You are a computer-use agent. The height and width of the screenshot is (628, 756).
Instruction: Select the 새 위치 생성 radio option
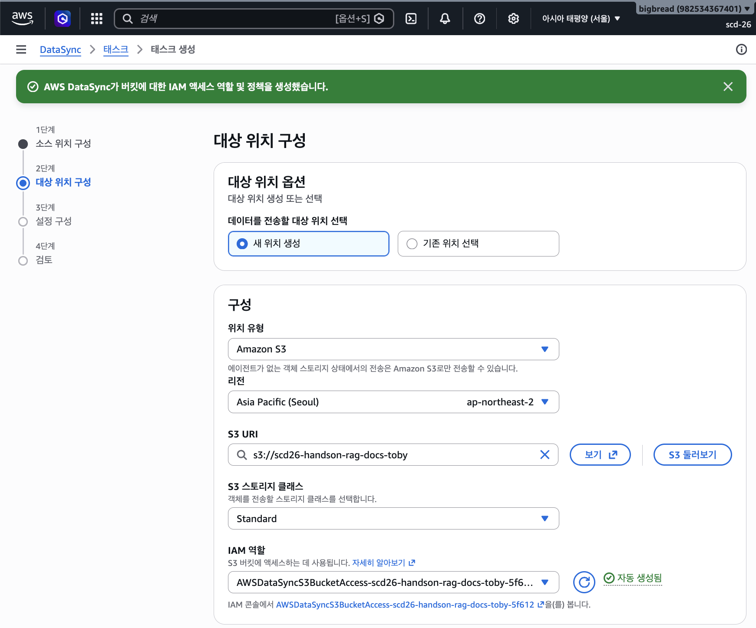click(x=308, y=243)
